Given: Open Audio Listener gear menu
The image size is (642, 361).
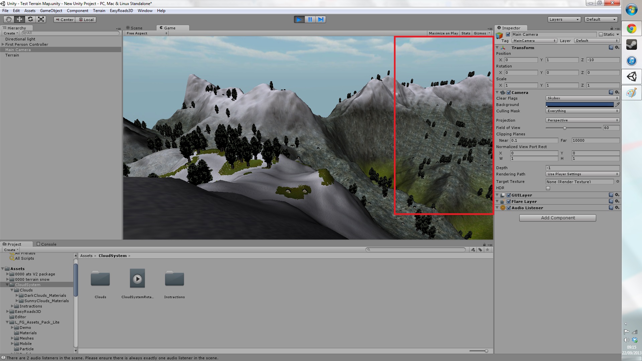Looking at the screenshot, I should [617, 208].
